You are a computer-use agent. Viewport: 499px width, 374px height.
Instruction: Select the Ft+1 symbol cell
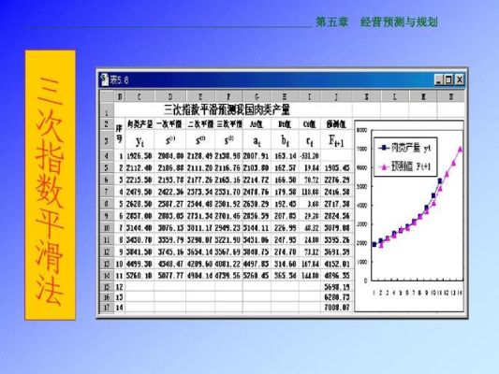coord(336,140)
